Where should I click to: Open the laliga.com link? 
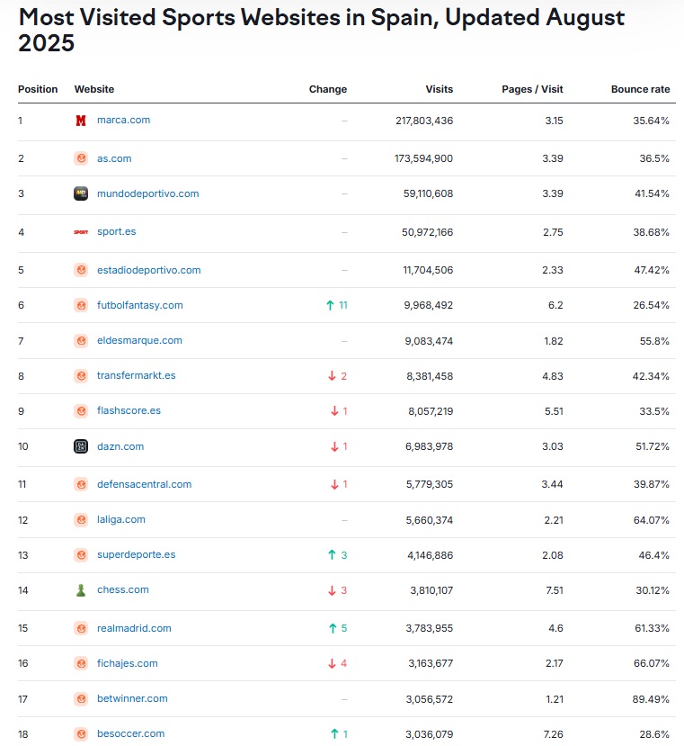coord(120,519)
